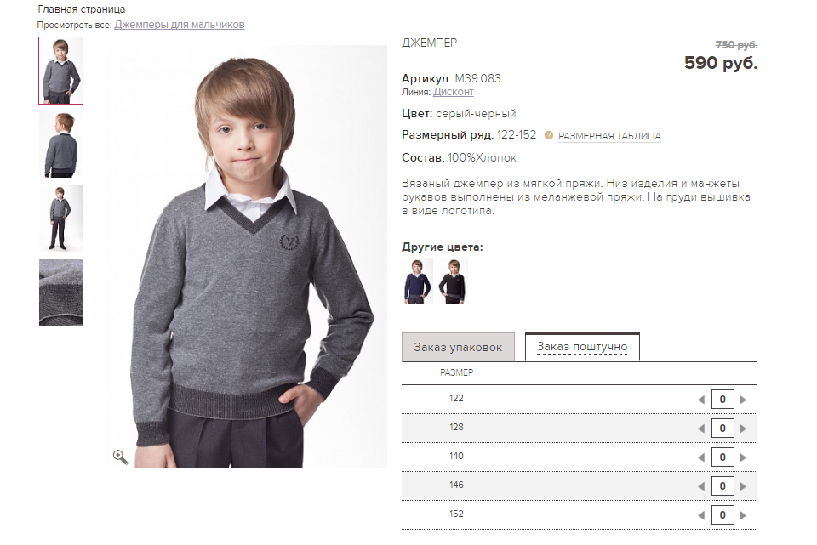Decrease quantity for size 152
This screenshot has height=545, width=817.
click(701, 515)
